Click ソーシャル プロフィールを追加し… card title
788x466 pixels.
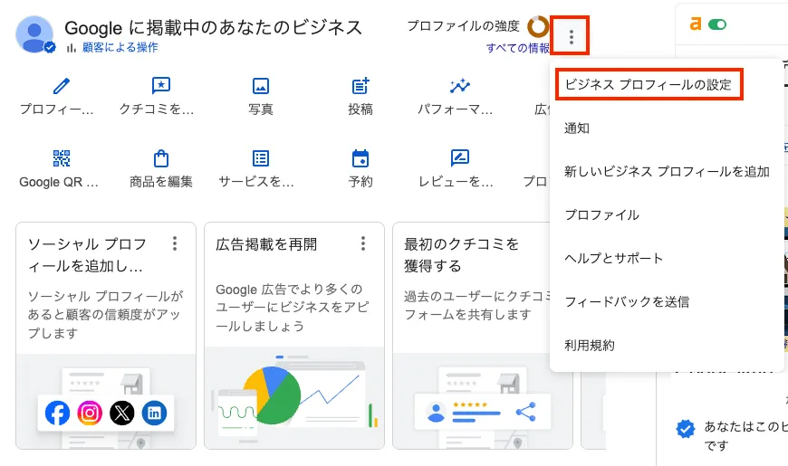pyautogui.click(x=88, y=254)
